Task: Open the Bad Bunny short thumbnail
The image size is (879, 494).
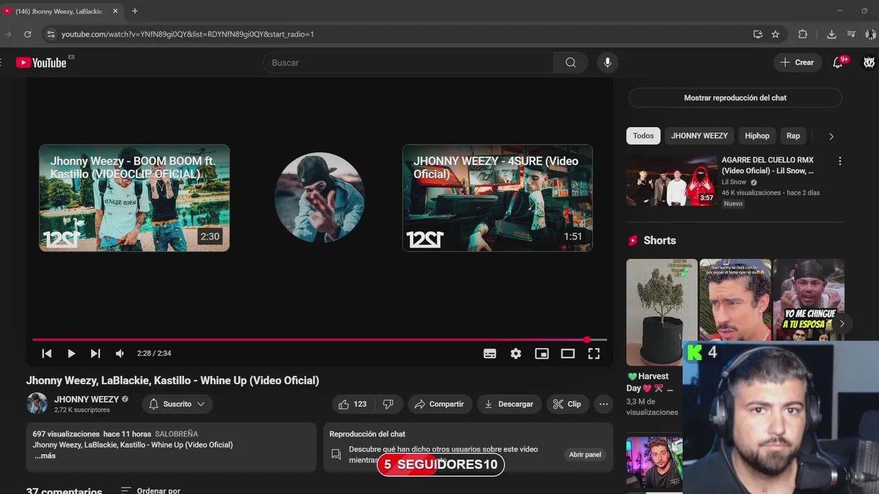Action: point(735,300)
